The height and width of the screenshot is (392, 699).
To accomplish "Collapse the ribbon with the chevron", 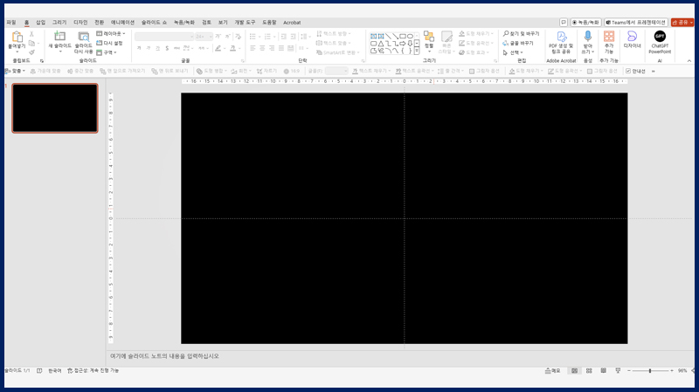I will coord(689,61).
